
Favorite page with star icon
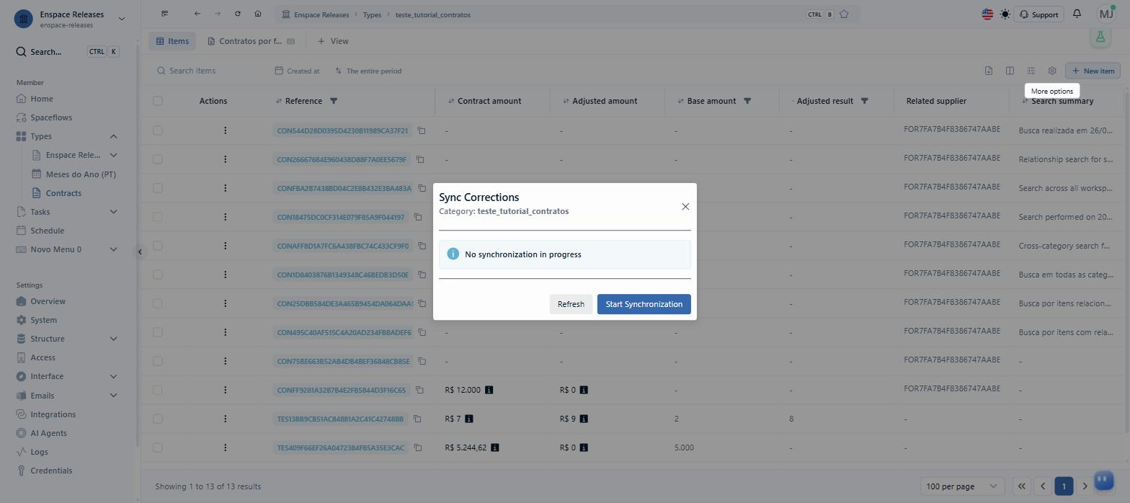(x=844, y=14)
